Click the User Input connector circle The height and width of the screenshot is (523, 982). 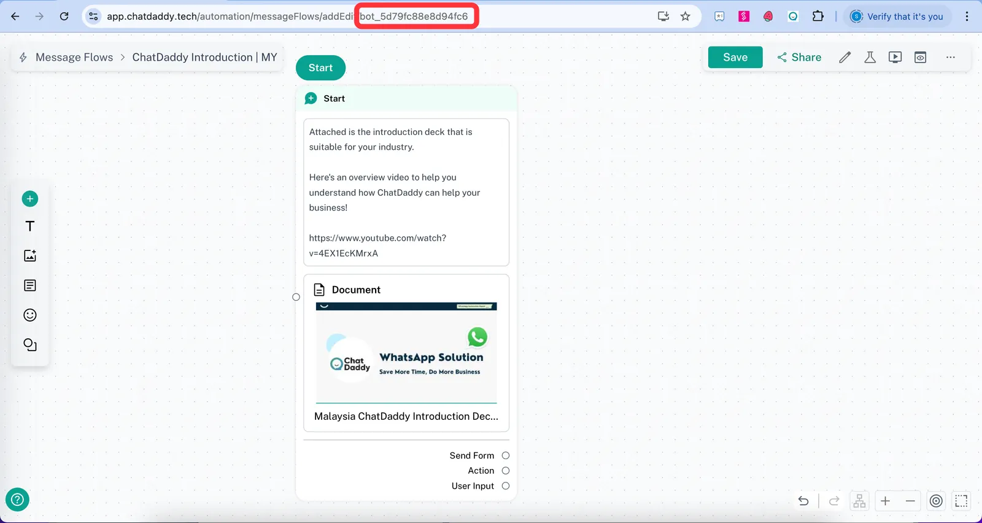point(506,486)
